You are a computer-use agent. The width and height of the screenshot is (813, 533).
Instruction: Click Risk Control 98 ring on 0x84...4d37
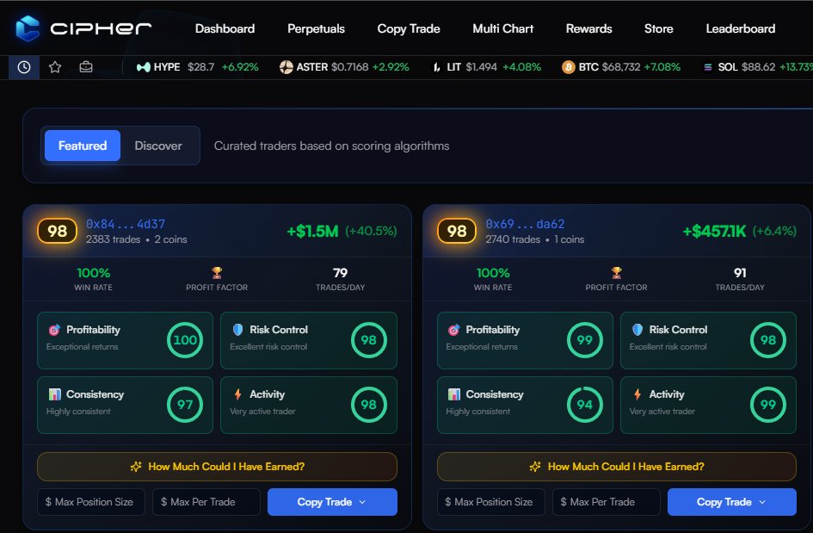[x=369, y=340]
